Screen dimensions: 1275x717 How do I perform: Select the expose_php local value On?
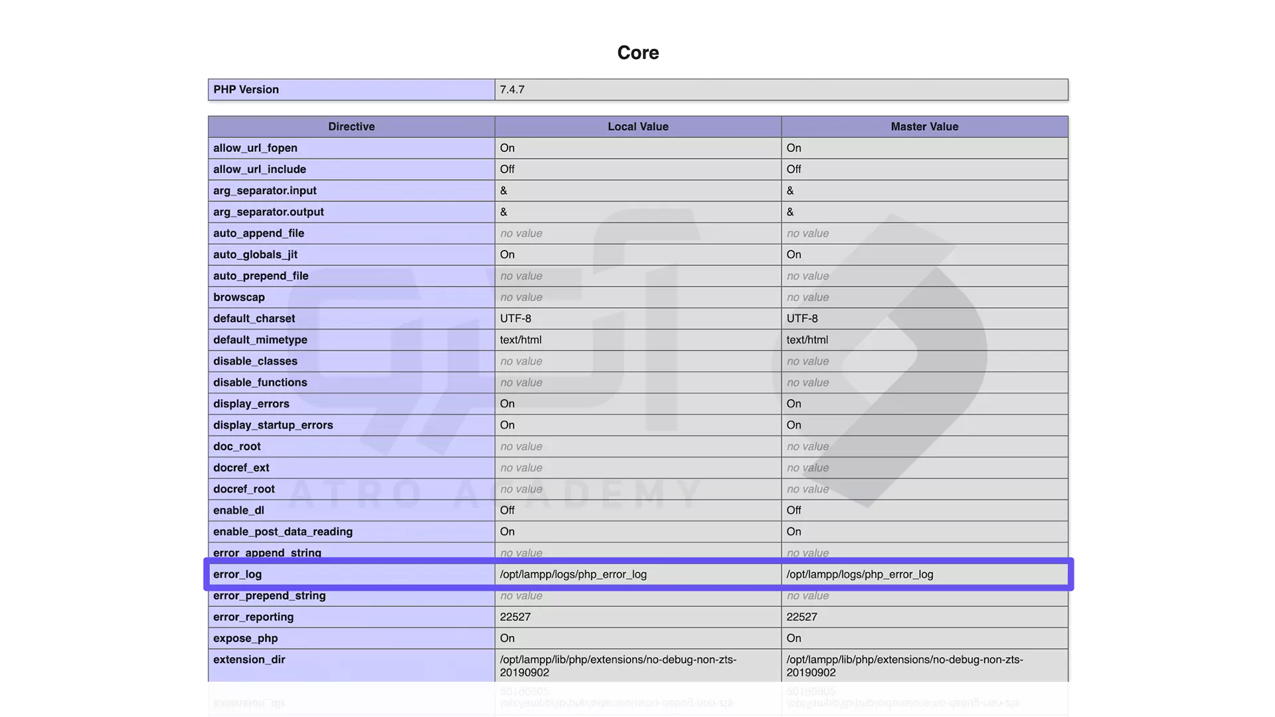tap(507, 638)
